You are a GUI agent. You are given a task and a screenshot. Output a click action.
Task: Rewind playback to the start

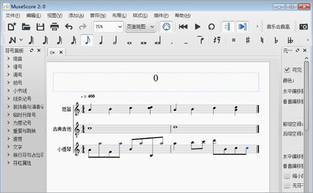[x=183, y=27]
